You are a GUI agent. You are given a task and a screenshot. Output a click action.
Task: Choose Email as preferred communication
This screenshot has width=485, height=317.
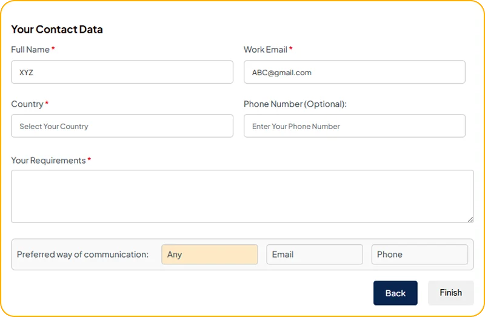pos(314,255)
